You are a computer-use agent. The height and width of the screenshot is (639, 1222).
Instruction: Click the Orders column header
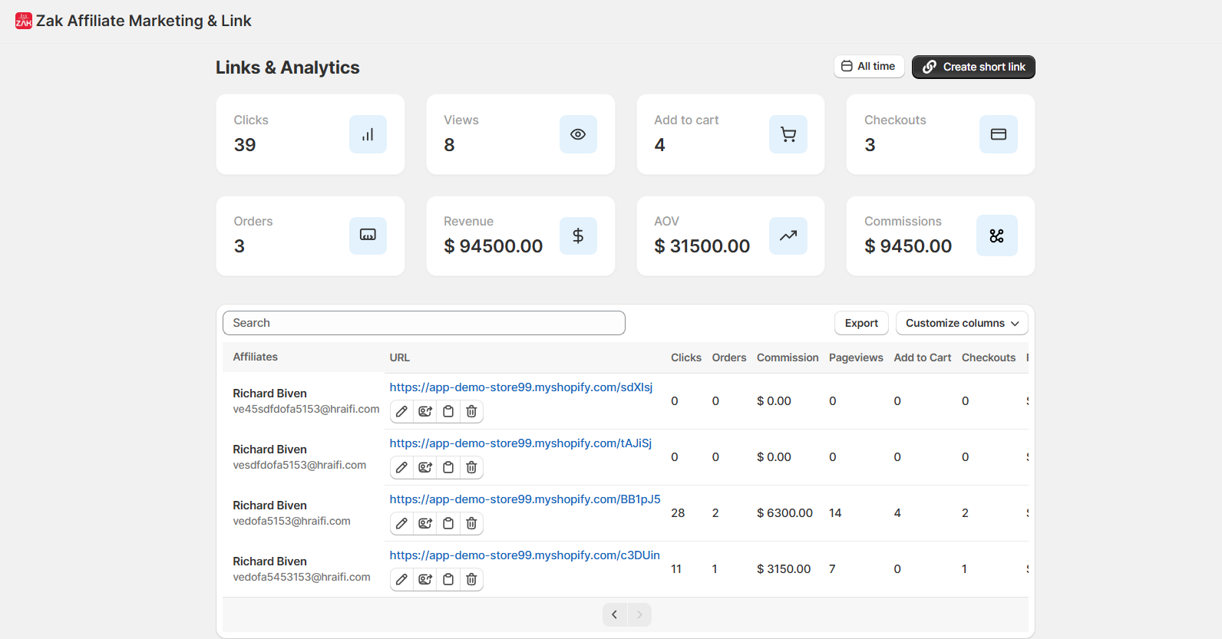pos(729,357)
